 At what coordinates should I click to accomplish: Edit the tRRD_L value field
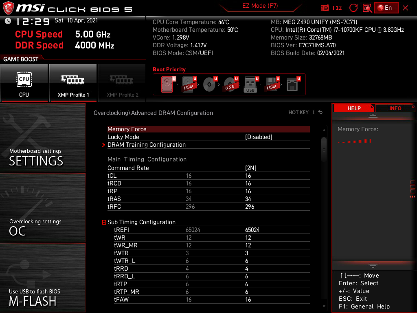click(246, 276)
